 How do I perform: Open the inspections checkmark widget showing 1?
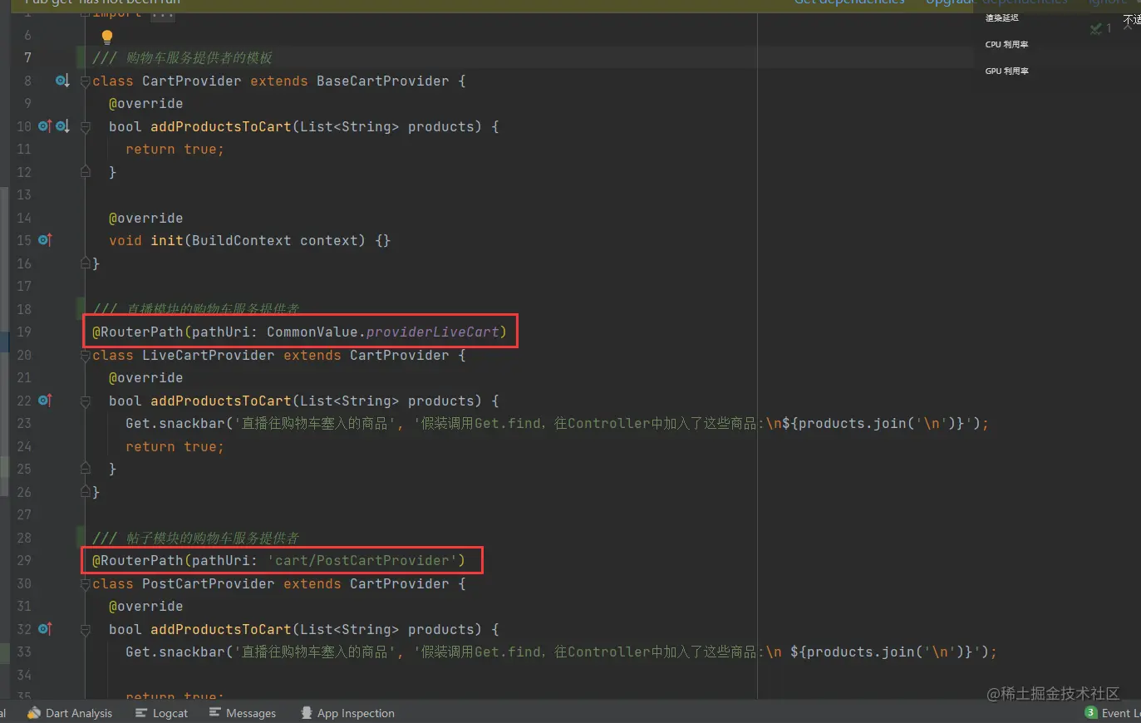point(1101,28)
